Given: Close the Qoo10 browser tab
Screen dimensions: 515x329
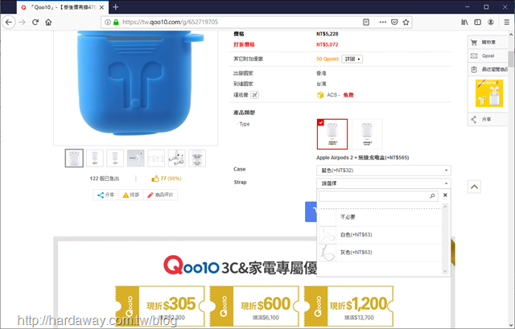Looking at the screenshot, I should click(101, 7).
